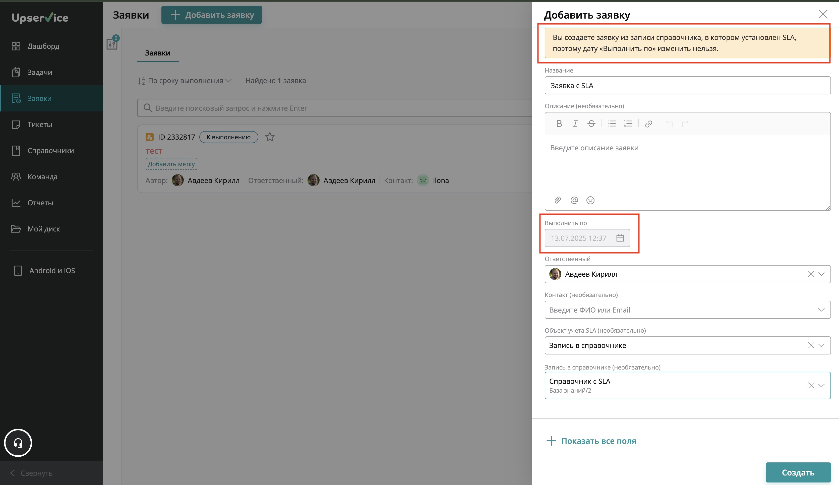Click the insert link icon
The image size is (839, 485).
[648, 124]
